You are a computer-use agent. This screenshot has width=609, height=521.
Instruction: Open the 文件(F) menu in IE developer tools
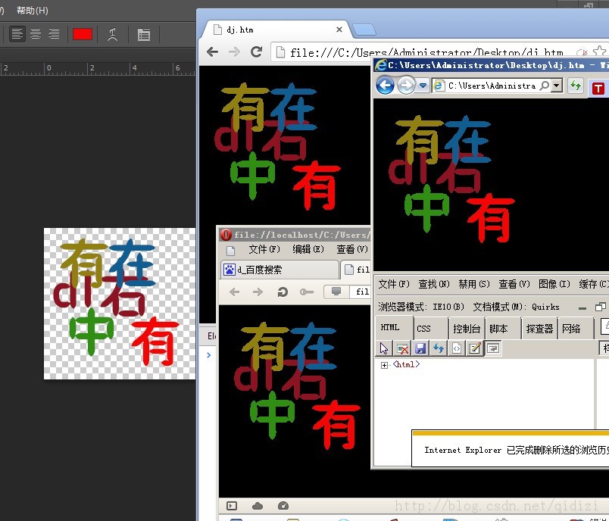pos(394,284)
